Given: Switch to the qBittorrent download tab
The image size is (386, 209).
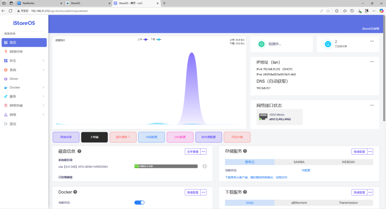Looking at the screenshot, I should pyautogui.click(x=299, y=203).
